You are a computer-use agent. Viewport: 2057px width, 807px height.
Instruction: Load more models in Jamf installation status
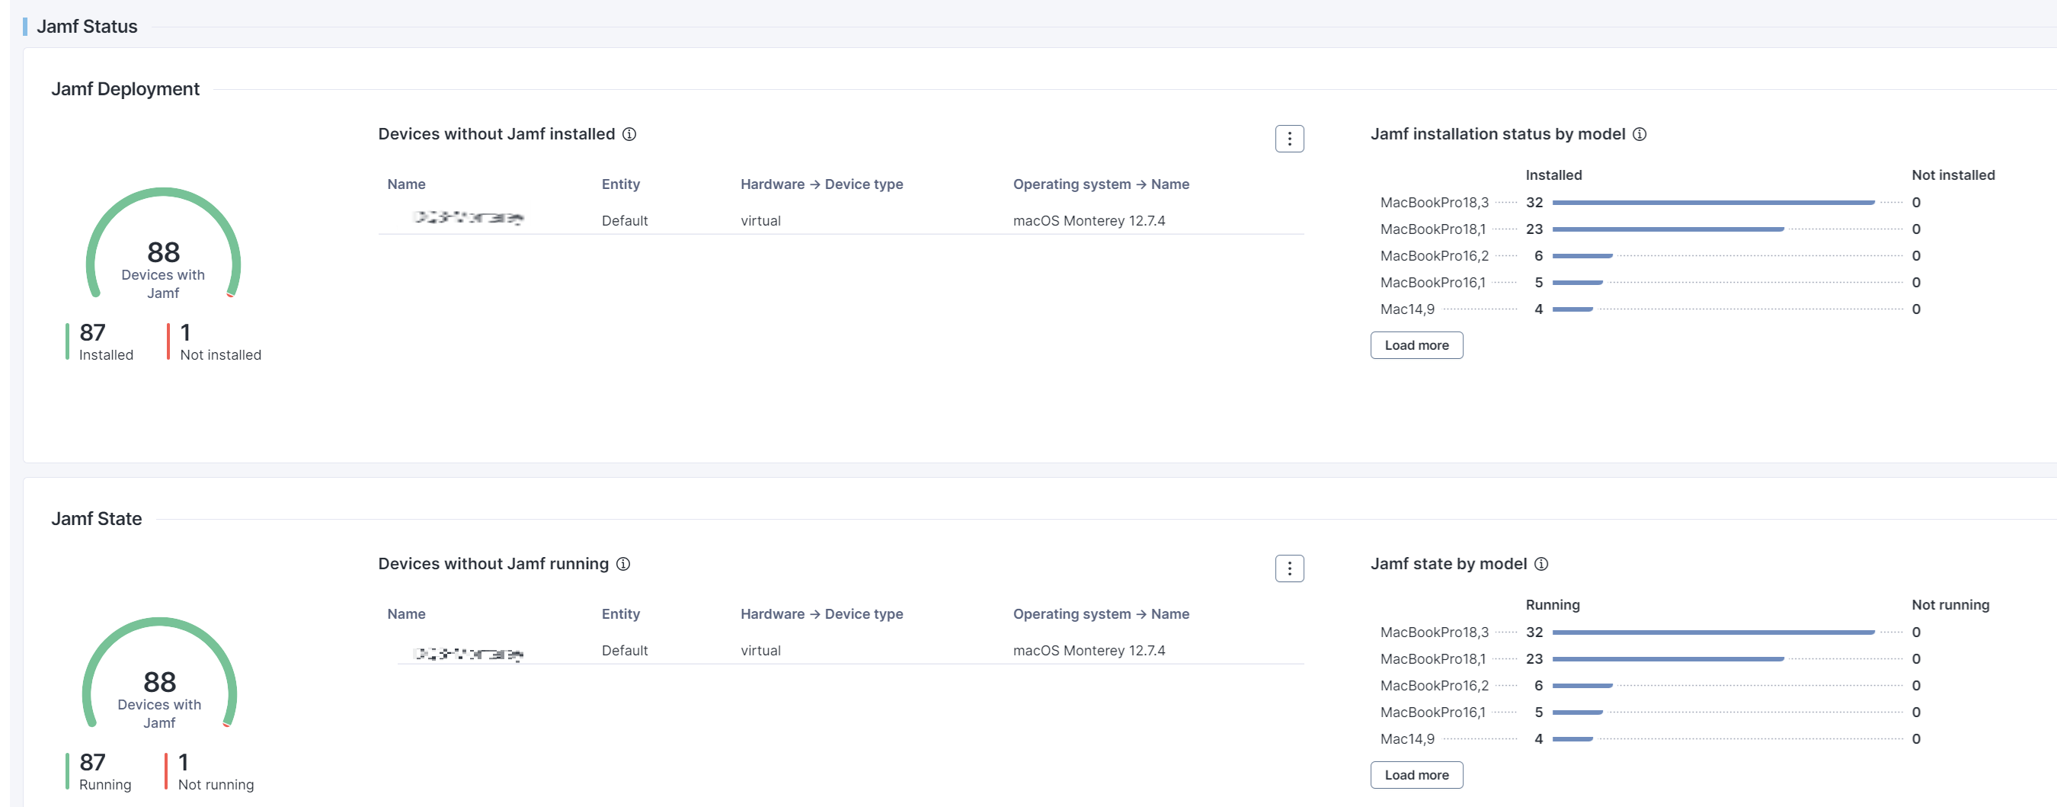(1416, 345)
